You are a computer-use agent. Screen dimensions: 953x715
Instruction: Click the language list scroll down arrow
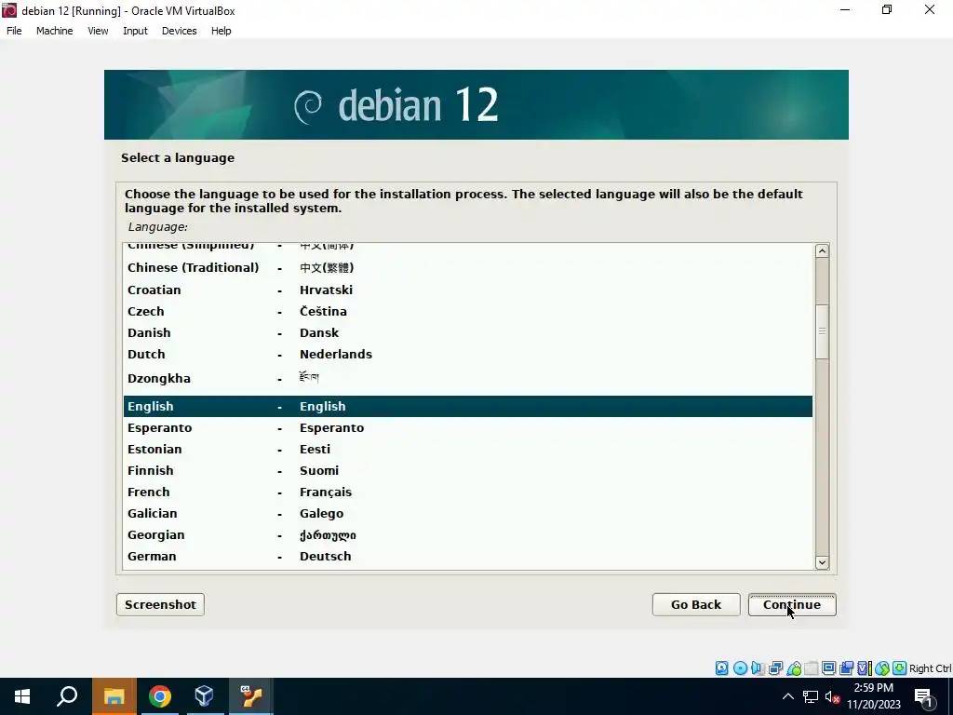(x=822, y=562)
